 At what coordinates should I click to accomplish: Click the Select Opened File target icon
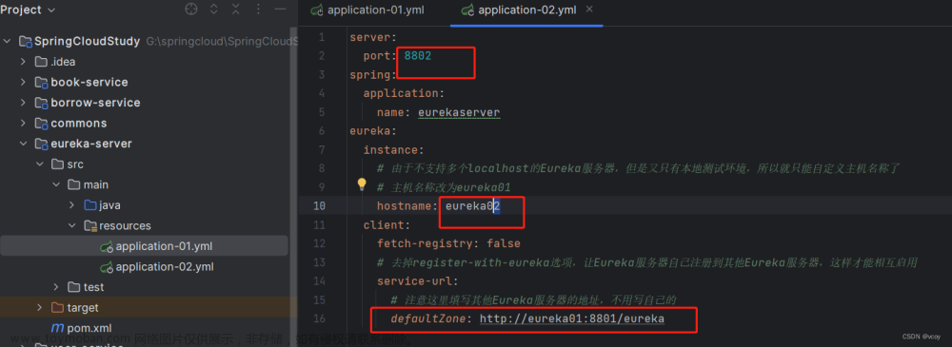click(x=191, y=10)
